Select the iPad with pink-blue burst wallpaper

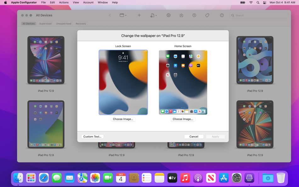tap(46, 60)
